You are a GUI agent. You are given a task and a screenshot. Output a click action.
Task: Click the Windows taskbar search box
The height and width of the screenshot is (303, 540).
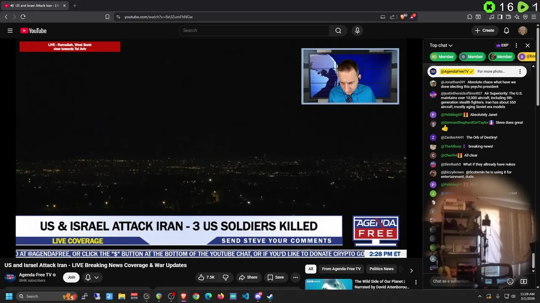(46, 296)
